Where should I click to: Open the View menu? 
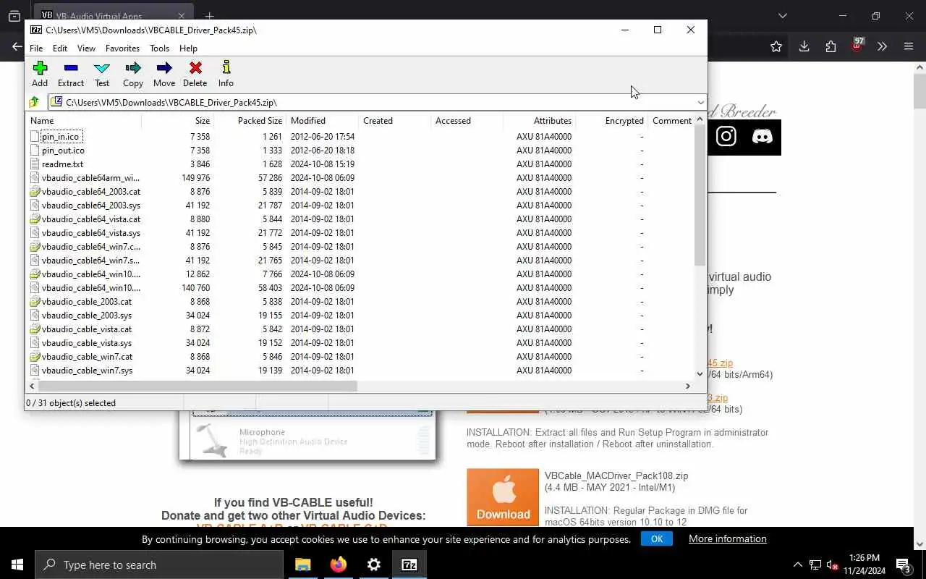tap(86, 48)
